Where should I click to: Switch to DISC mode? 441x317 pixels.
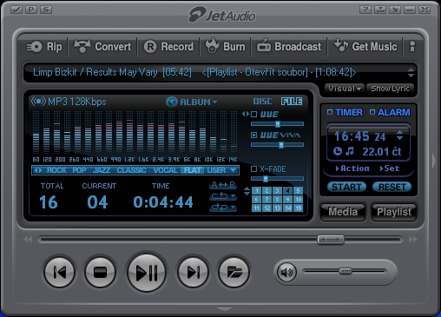(262, 102)
